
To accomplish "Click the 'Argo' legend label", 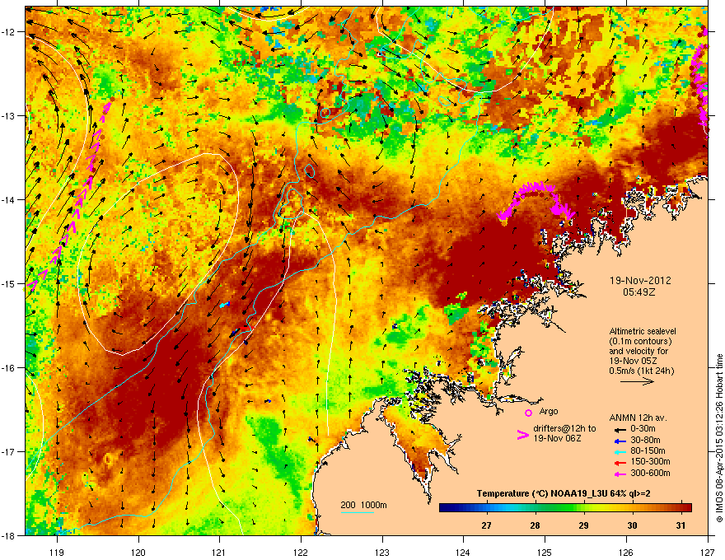I will coord(549,411).
